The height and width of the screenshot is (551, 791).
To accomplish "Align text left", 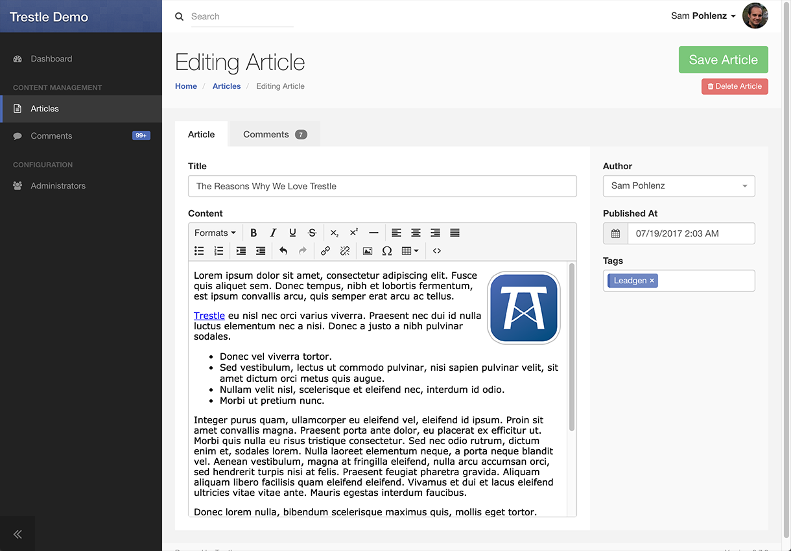I will click(x=396, y=233).
